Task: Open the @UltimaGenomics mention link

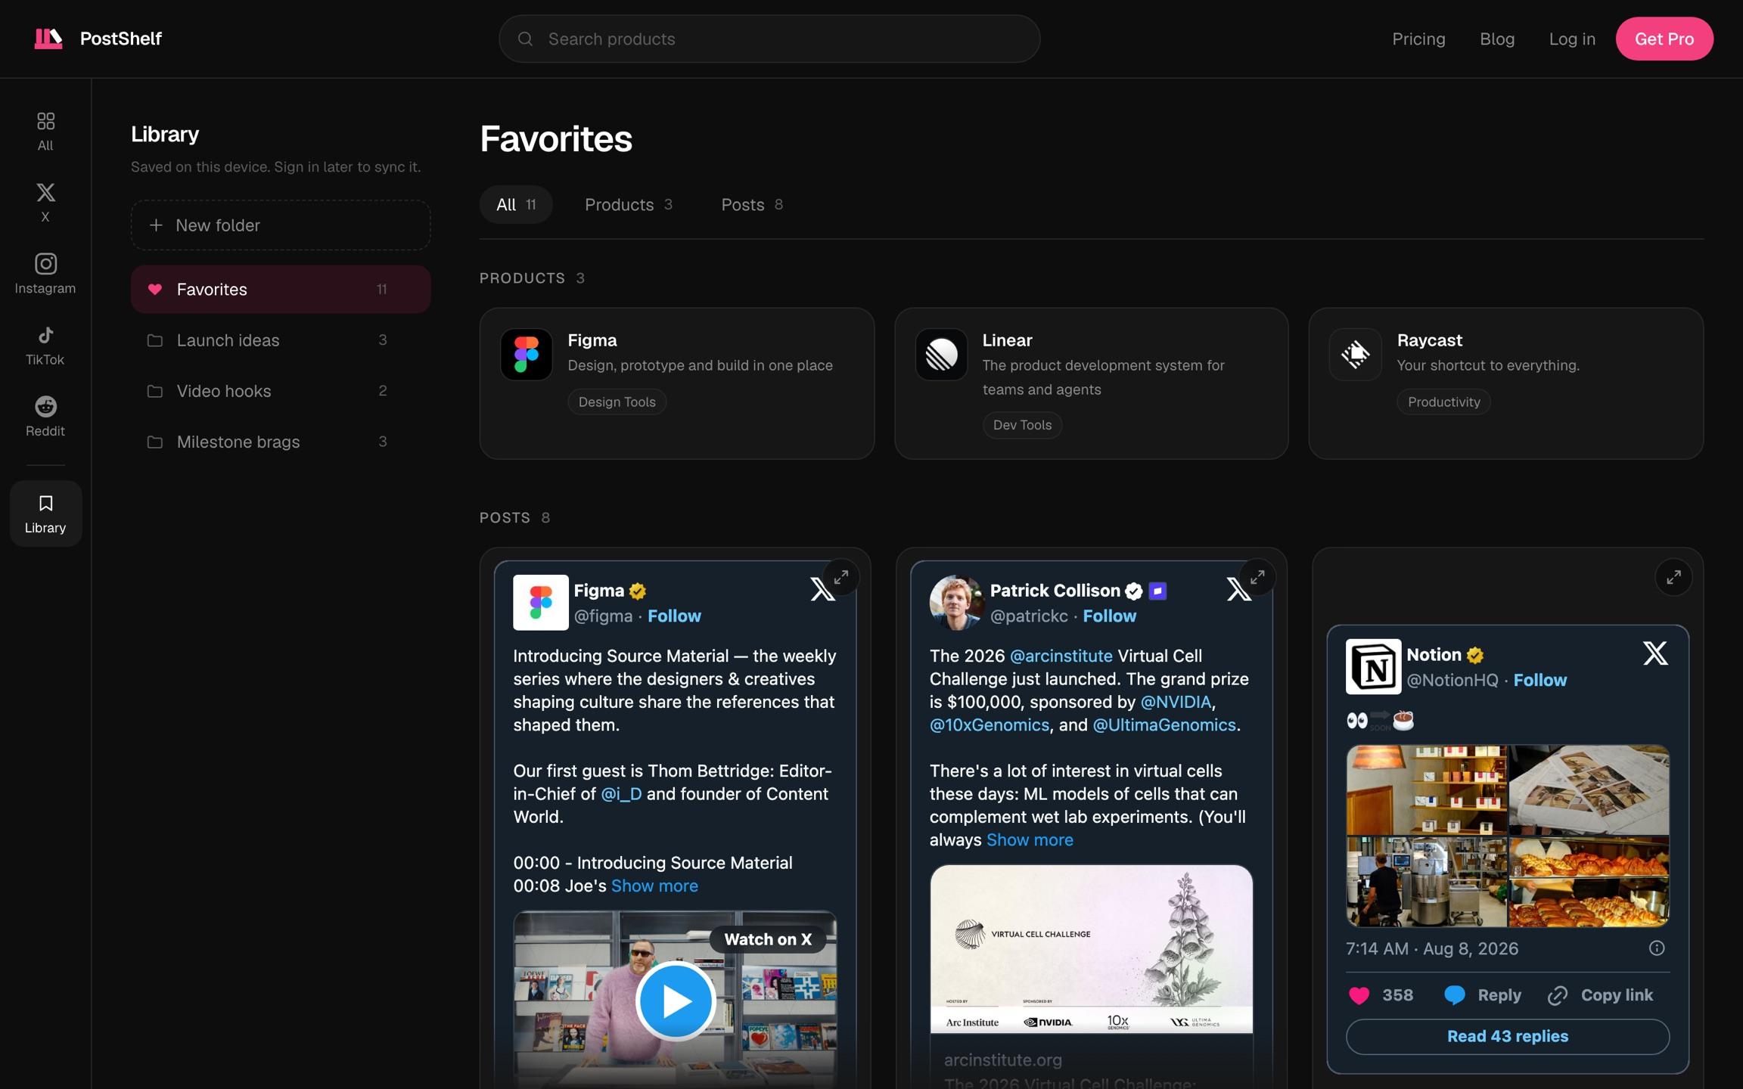Action: pyautogui.click(x=1164, y=725)
